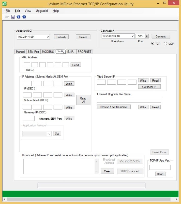Click the first IP (DEC.) octet field

pos(27,83)
